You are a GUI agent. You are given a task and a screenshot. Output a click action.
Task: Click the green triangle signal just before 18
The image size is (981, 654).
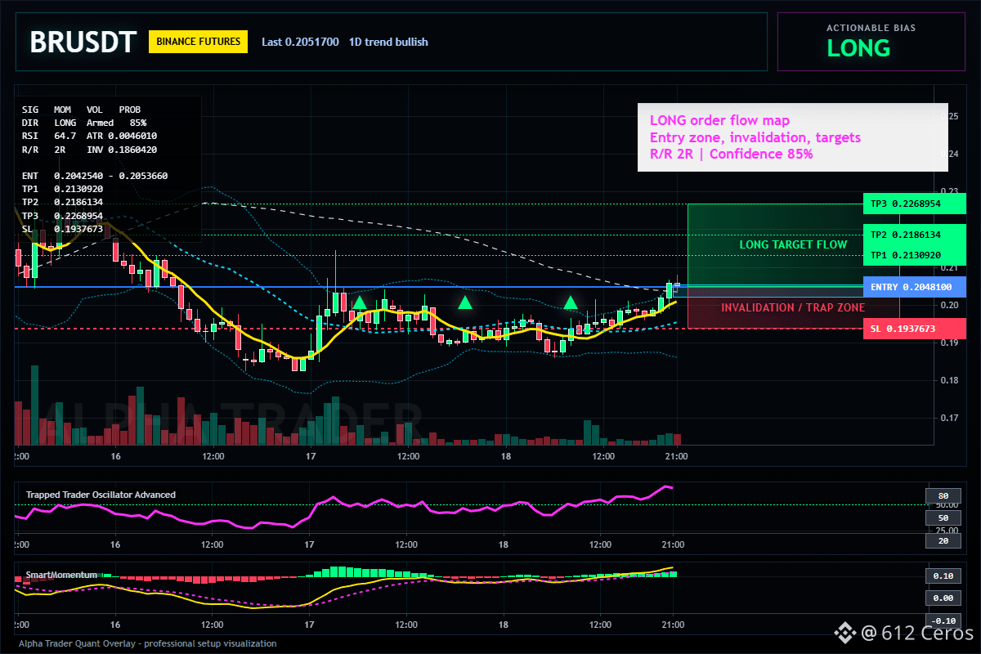coord(465,302)
